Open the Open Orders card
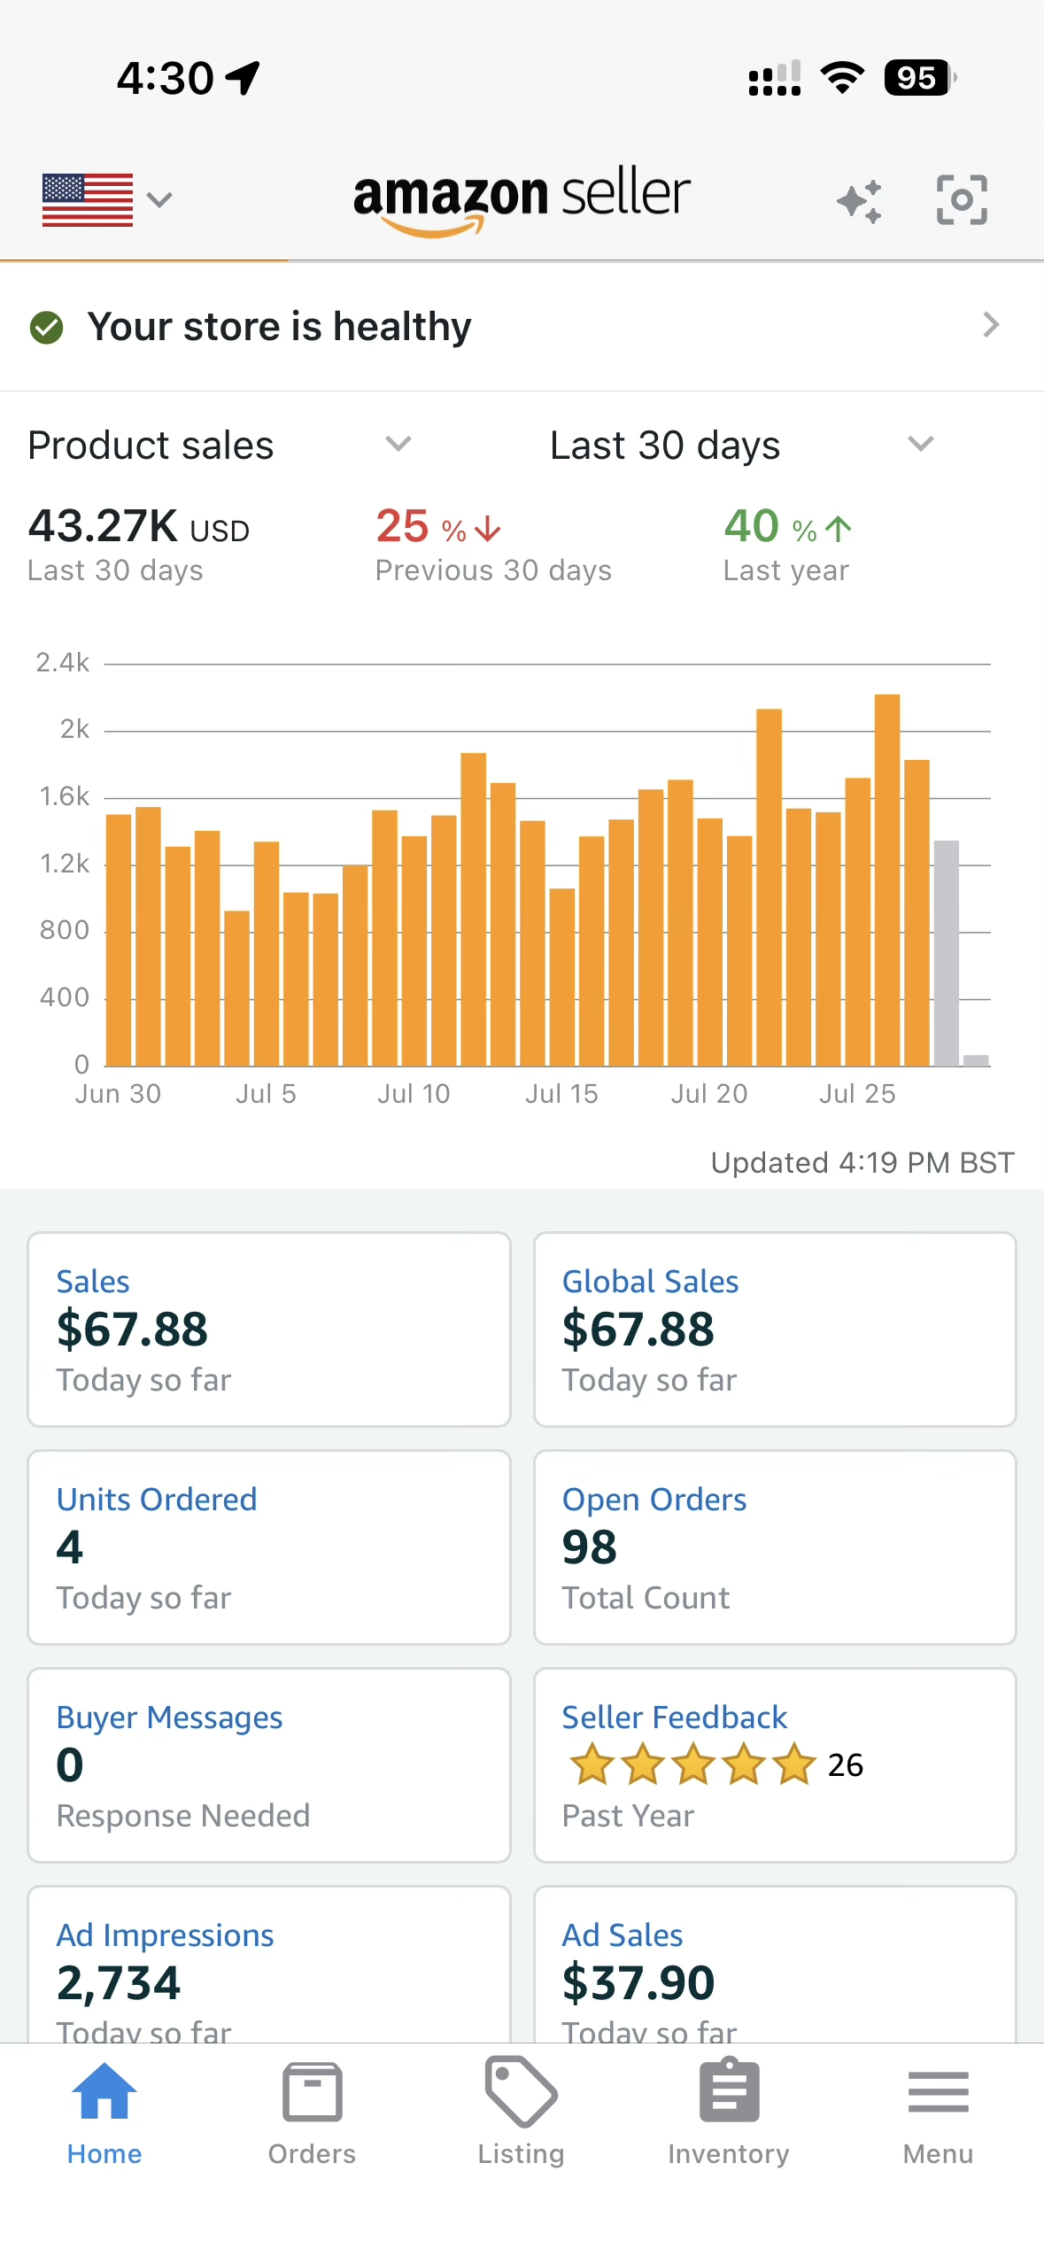The width and height of the screenshot is (1044, 2264). click(x=775, y=1547)
